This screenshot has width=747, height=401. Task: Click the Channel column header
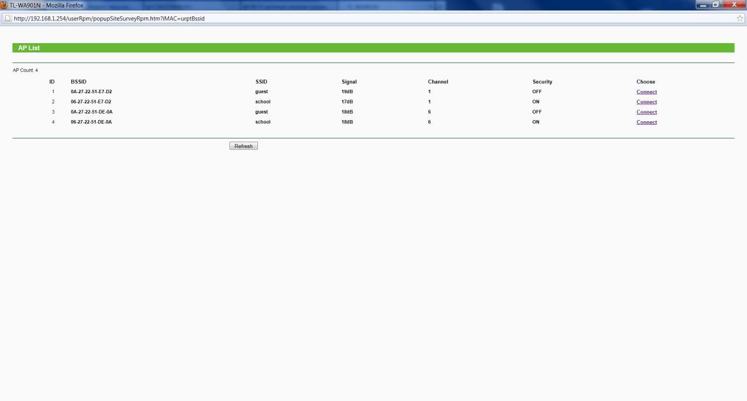438,82
